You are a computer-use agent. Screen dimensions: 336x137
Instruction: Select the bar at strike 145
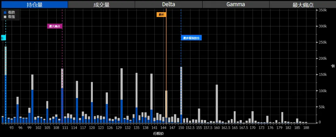coord(166,107)
